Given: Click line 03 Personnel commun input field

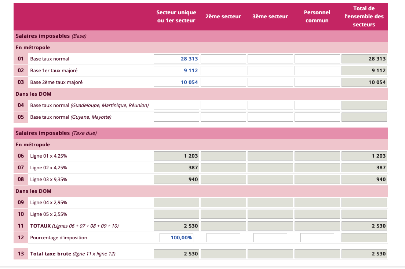Looking at the screenshot, I should pos(317,82).
